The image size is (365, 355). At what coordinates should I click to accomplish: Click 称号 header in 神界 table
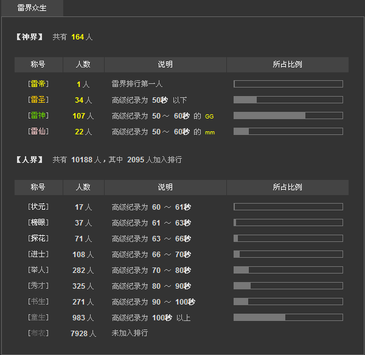[x=38, y=64]
